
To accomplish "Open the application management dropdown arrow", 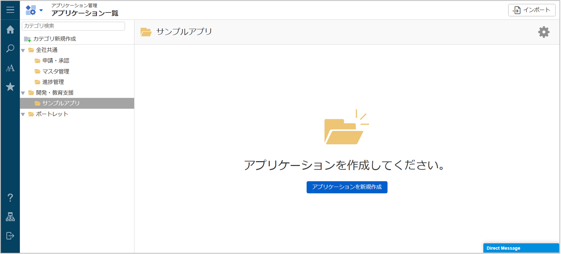I will [41, 10].
